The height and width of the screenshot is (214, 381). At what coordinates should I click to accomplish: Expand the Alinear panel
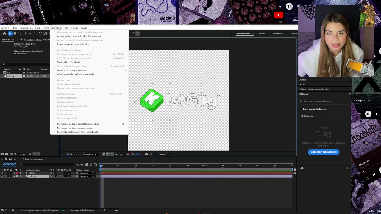(303, 80)
